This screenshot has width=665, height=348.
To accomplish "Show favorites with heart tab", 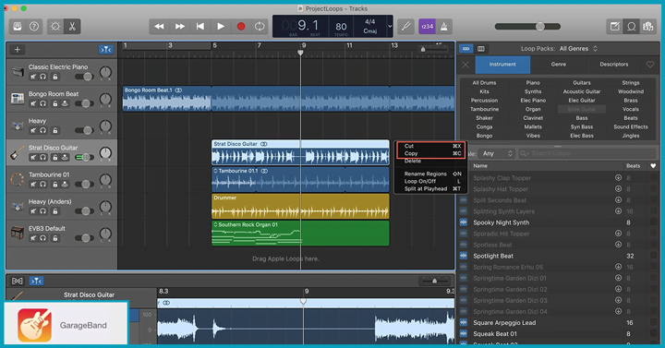I will 650,65.
